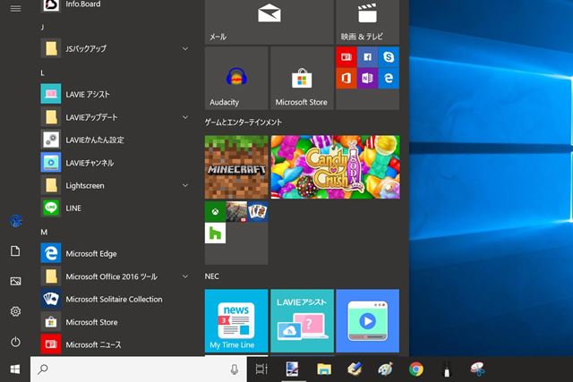Click the Windows Start button
573x382 pixels.
15,369
